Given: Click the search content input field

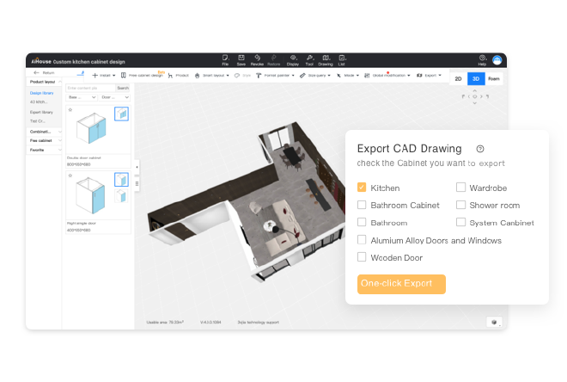Looking at the screenshot, I should pos(89,88).
